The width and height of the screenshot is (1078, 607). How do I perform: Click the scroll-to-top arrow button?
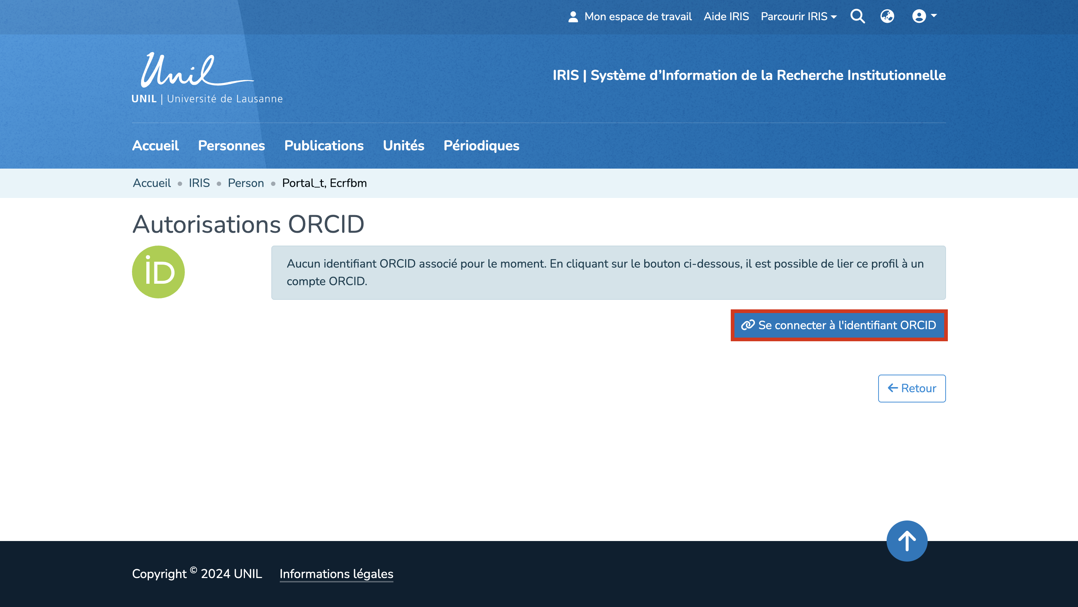pyautogui.click(x=907, y=541)
